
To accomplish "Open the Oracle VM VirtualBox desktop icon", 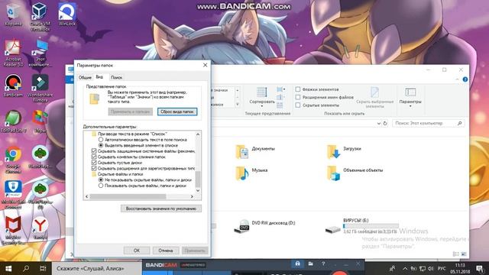I will [40, 16].
